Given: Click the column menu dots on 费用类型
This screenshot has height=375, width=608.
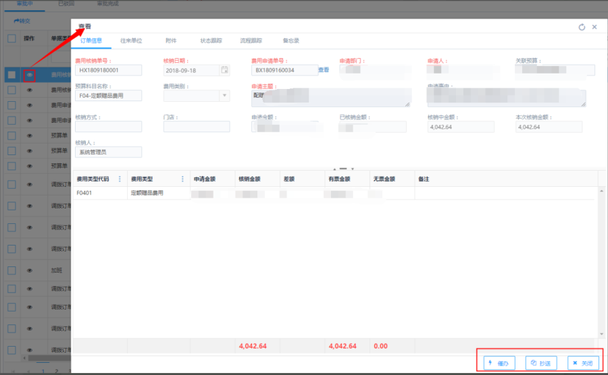Looking at the screenshot, I should click(x=182, y=179).
